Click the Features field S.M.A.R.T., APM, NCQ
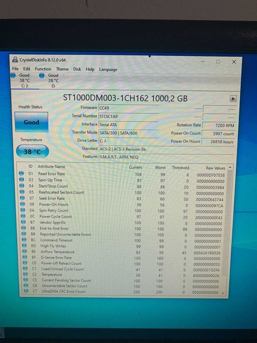The width and height of the screenshot is (257, 343). coord(166,157)
